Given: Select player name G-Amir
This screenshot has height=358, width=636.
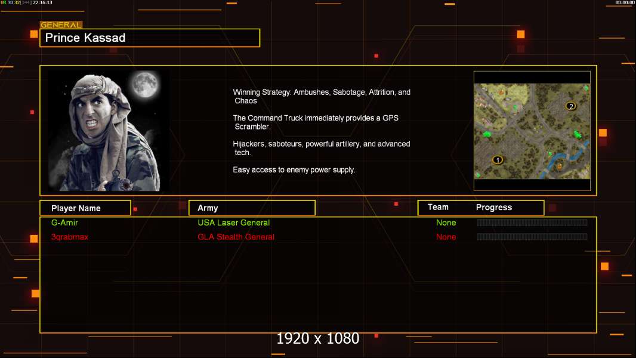Looking at the screenshot, I should (x=64, y=223).
